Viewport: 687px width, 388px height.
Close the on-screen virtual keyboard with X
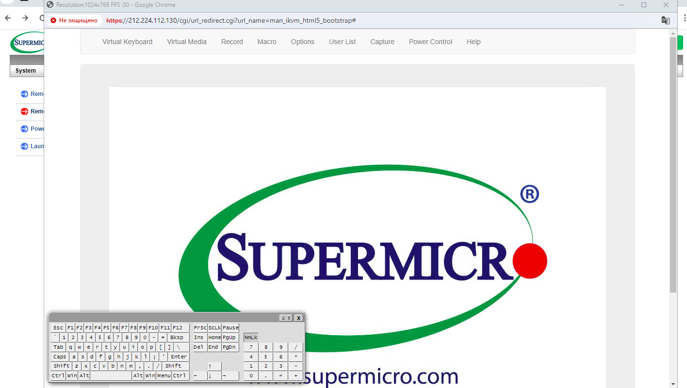click(298, 318)
